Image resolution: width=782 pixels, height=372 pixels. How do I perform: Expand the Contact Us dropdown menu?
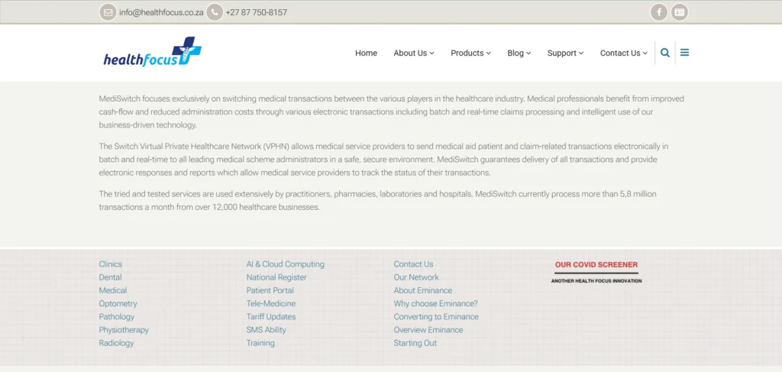click(x=624, y=53)
